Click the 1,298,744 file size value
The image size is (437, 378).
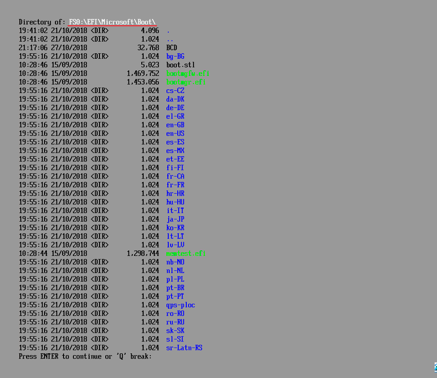click(143, 254)
